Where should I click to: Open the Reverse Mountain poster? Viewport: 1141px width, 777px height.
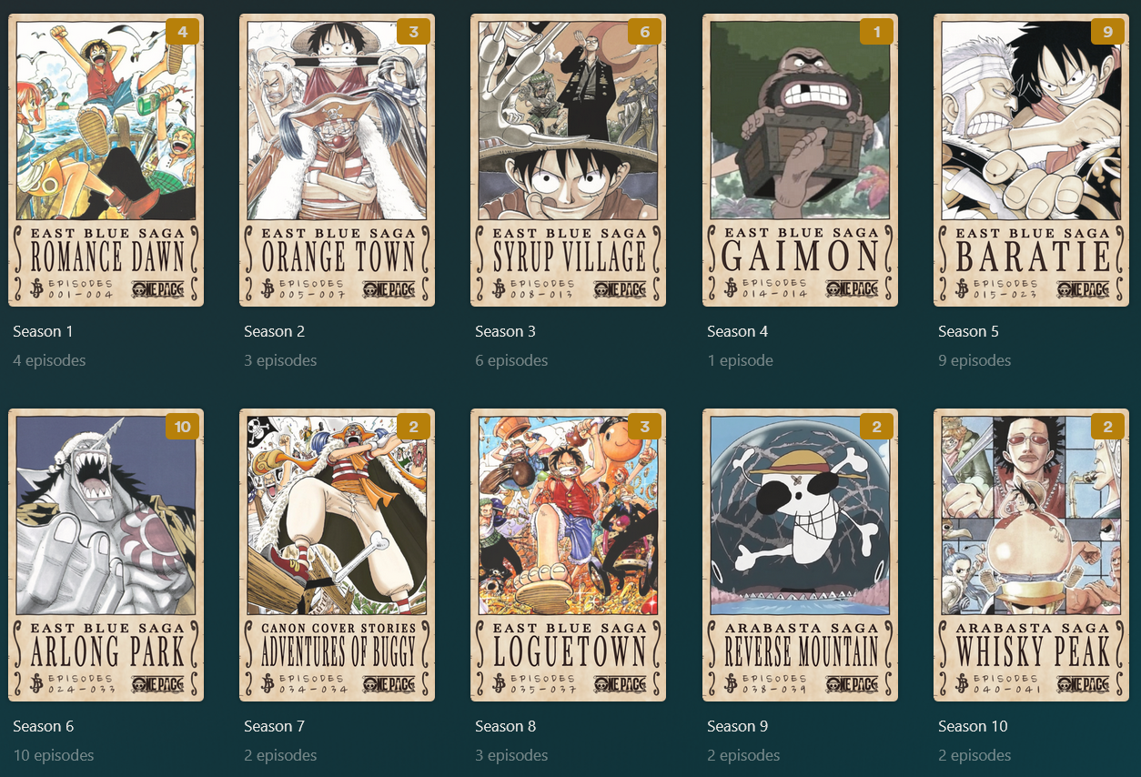[x=800, y=555]
